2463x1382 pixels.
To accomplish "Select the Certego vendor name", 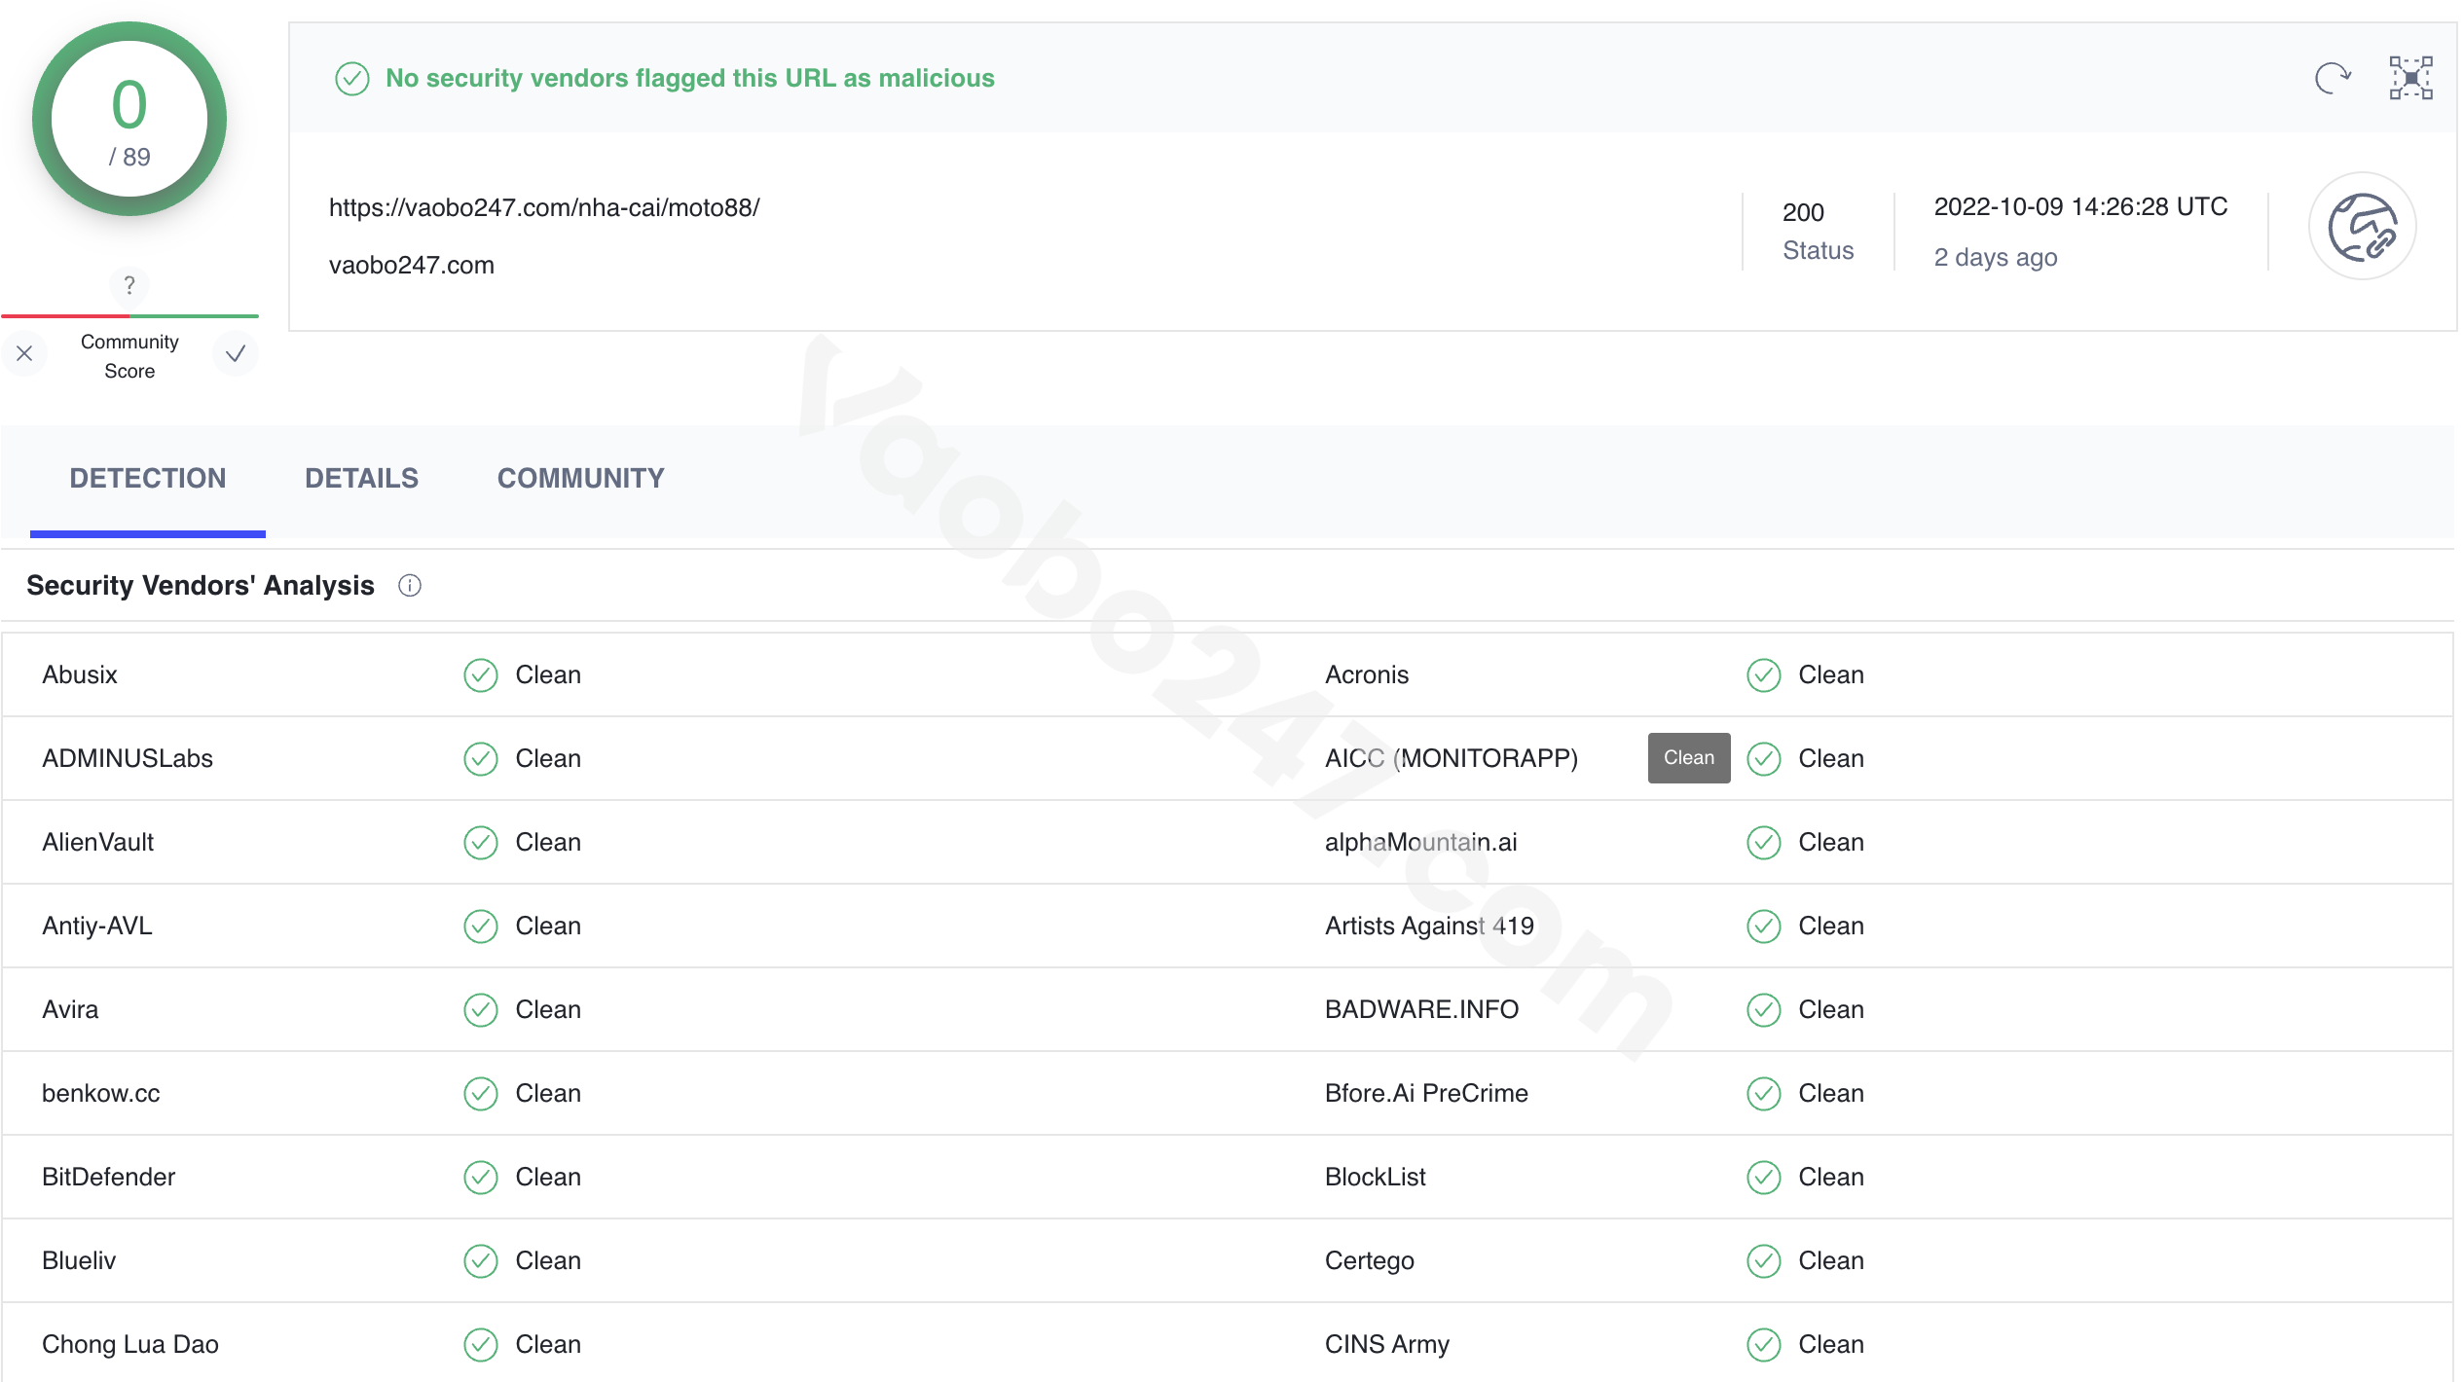I will point(1370,1261).
